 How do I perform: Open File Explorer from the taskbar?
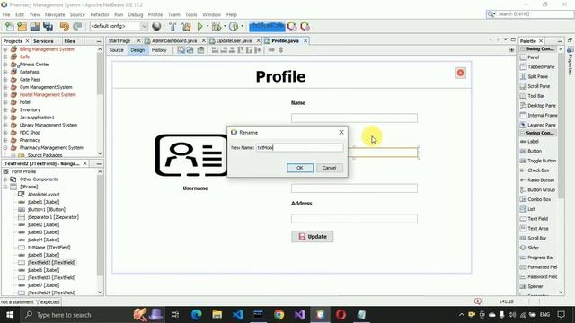pos(217,315)
